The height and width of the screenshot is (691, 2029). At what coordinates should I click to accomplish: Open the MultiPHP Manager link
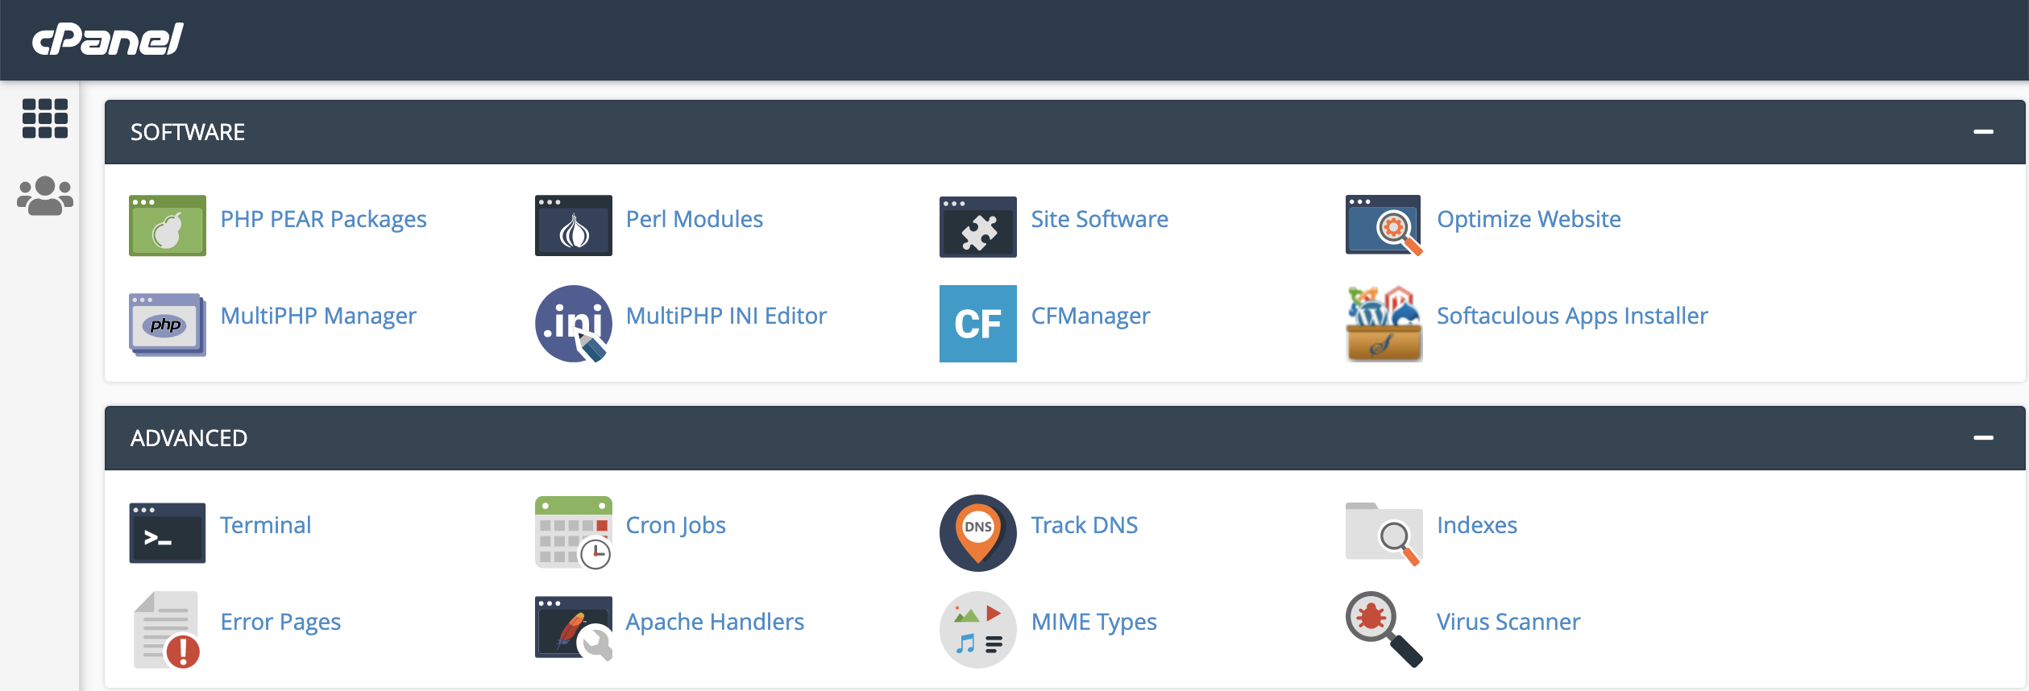click(x=318, y=316)
